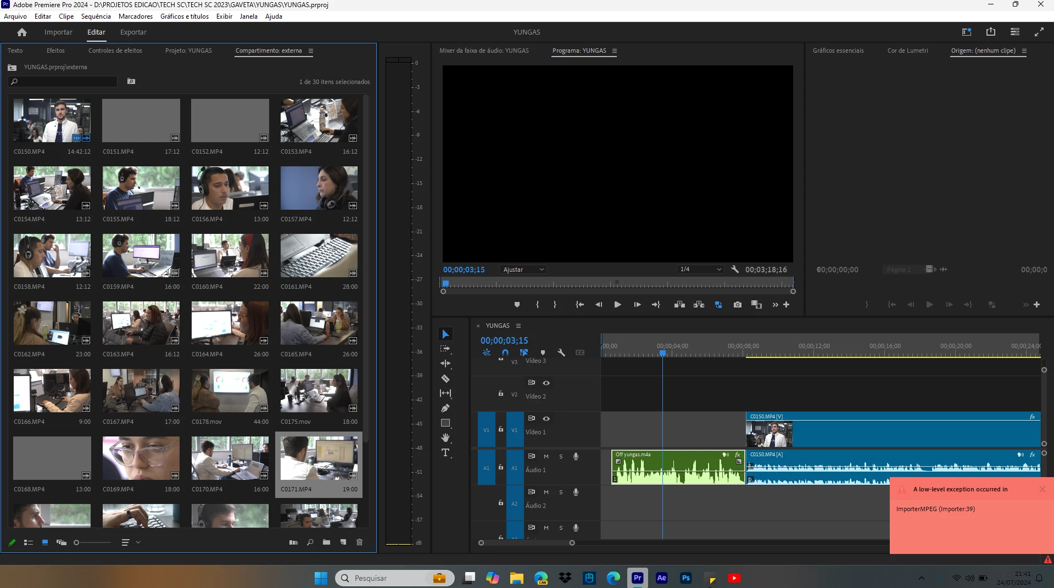This screenshot has height=588, width=1054.
Task: Click the Lift button
Action: [x=679, y=305]
